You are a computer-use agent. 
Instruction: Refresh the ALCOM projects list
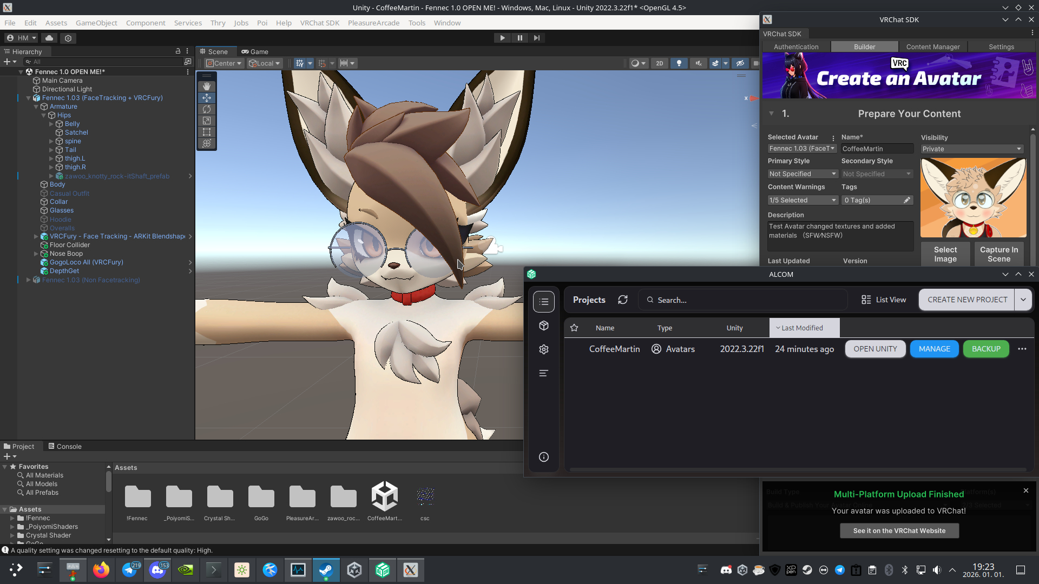(623, 300)
